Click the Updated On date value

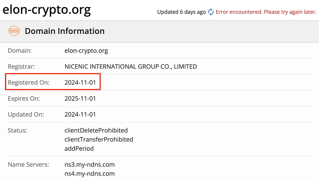[80, 114]
